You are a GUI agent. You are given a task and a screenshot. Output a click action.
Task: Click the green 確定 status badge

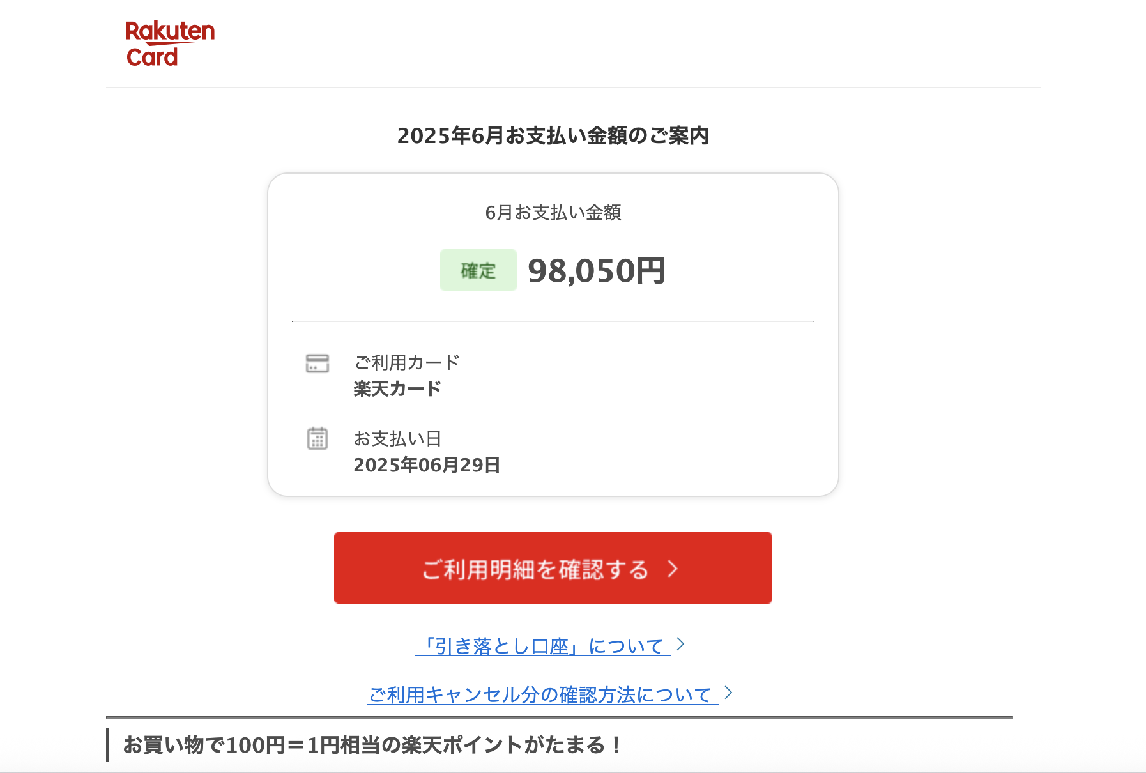tap(478, 270)
